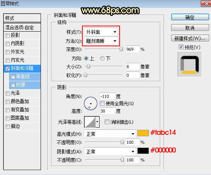Screen dimensions: 211x175
Task: Toggle 消除锯齿 anti-alias checkbox
Action: tap(107, 122)
